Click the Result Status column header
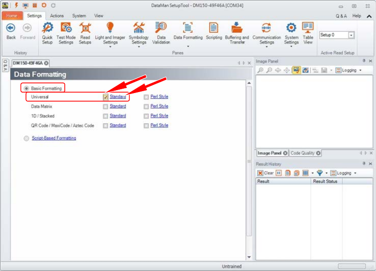This screenshot has height=271, width=376. point(327,181)
